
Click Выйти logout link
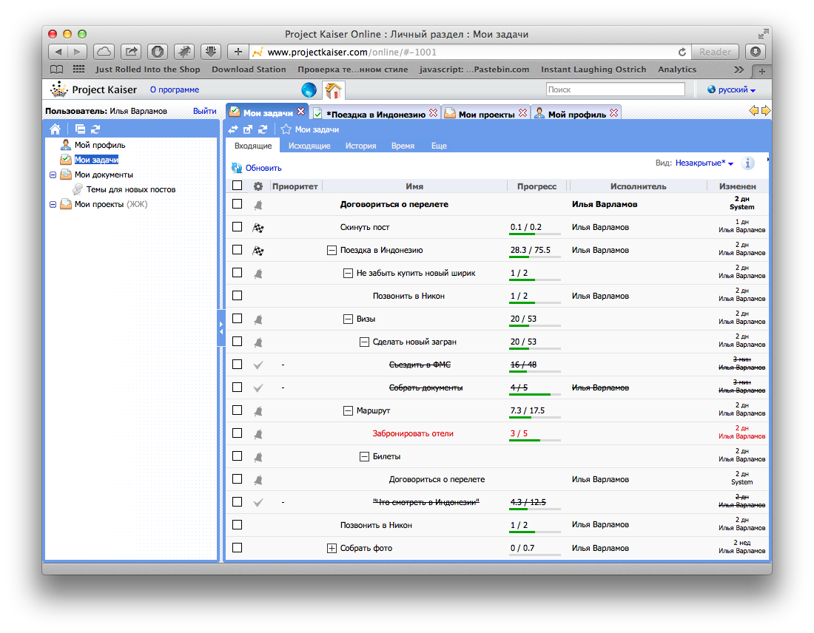click(204, 111)
